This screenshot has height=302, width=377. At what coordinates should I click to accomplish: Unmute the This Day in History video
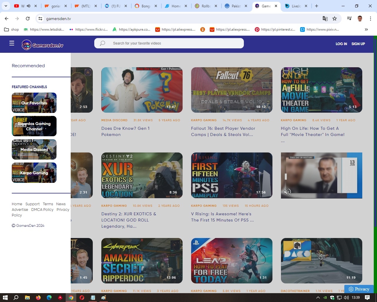click(287, 192)
